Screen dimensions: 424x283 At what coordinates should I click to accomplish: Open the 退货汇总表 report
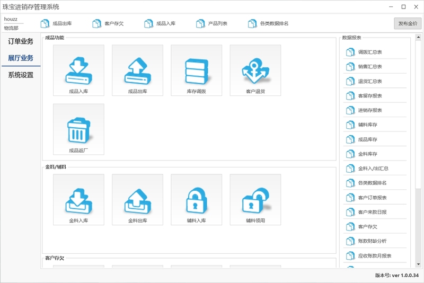(375, 81)
